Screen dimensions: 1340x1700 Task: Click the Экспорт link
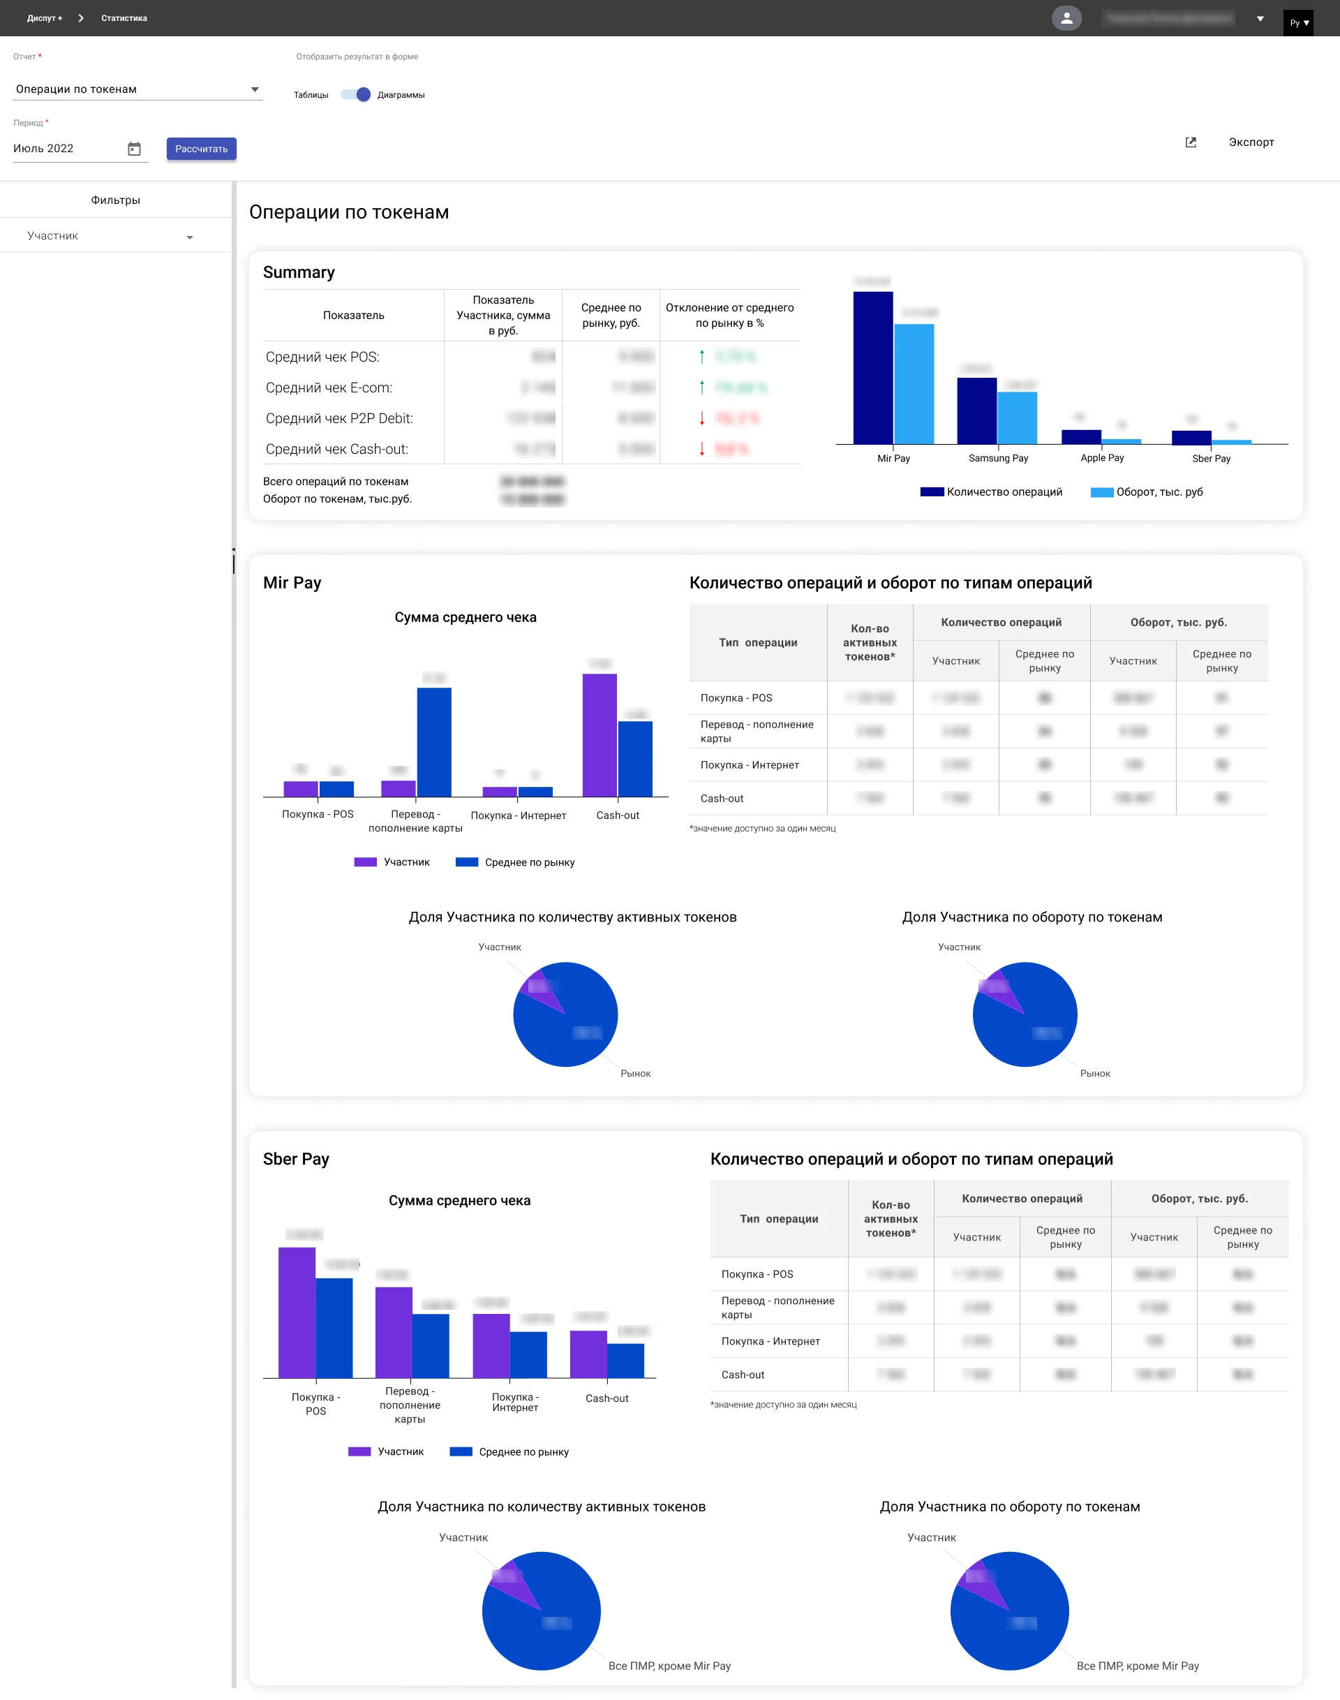pos(1251,142)
